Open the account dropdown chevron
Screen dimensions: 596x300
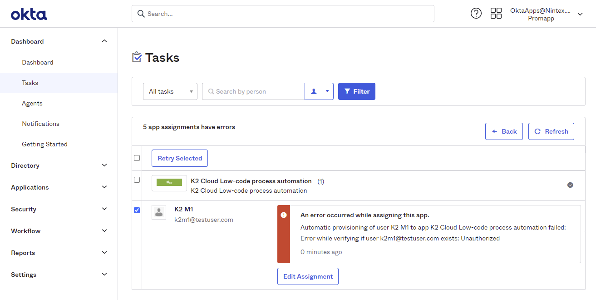pos(580,14)
